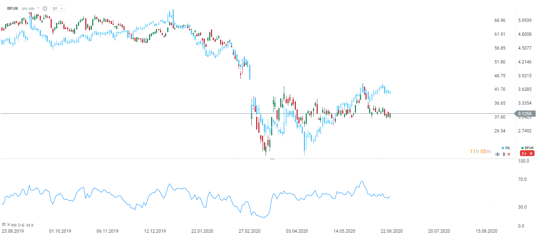Open the D1 timeframe dropdown
The width and height of the screenshot is (540, 237).
coord(58,8)
